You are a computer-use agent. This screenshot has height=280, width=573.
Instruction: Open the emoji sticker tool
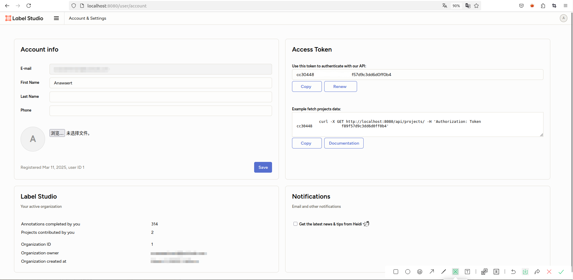420,272
